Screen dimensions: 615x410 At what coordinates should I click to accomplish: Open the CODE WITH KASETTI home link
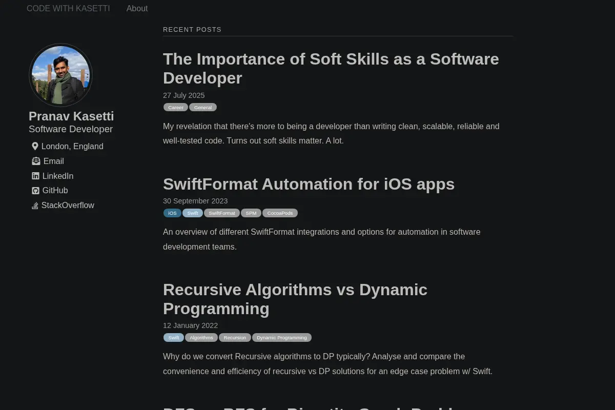click(68, 8)
